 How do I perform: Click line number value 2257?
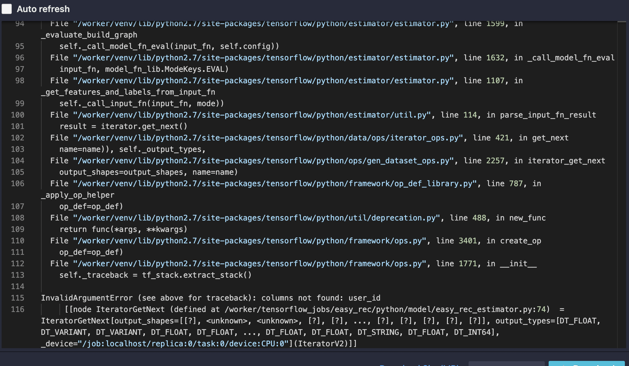coord(495,161)
